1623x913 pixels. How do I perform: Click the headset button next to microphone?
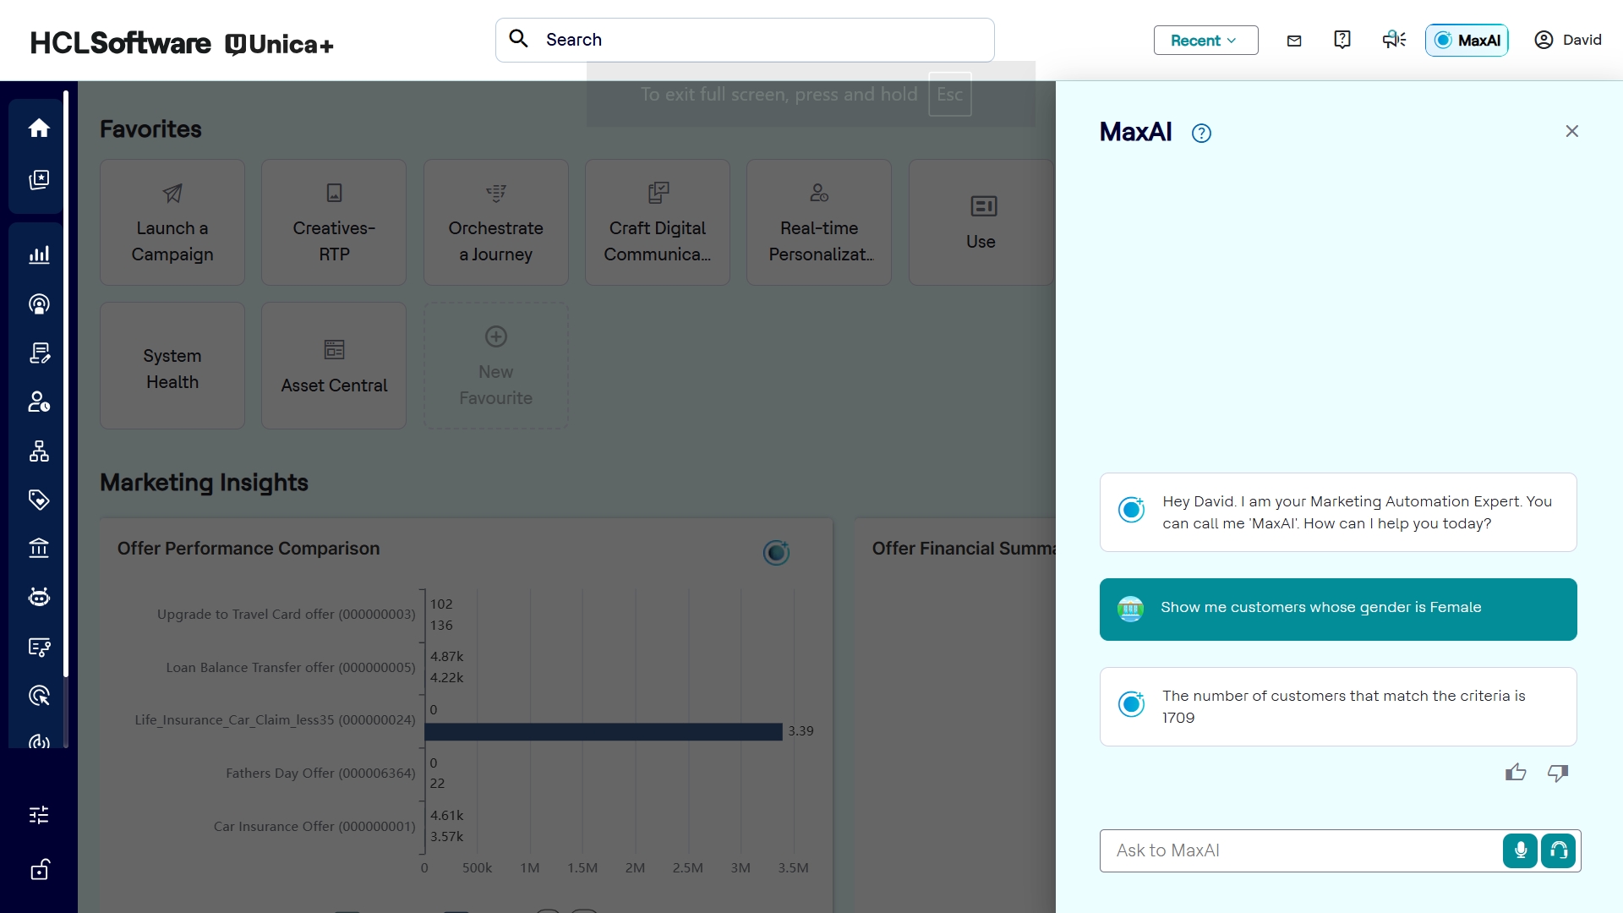point(1558,850)
